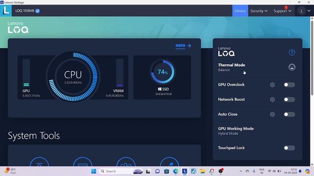
Task: Enable the Touchpad Lock toggle
Action: [289, 148]
